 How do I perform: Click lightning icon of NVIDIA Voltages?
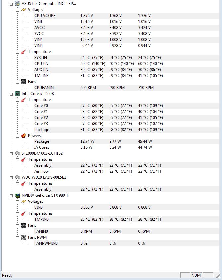24,201
